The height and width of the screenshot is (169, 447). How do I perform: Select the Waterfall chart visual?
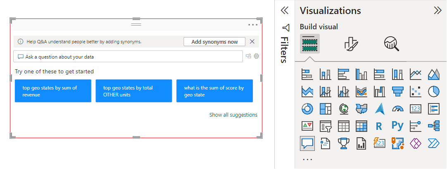(x=379, y=92)
